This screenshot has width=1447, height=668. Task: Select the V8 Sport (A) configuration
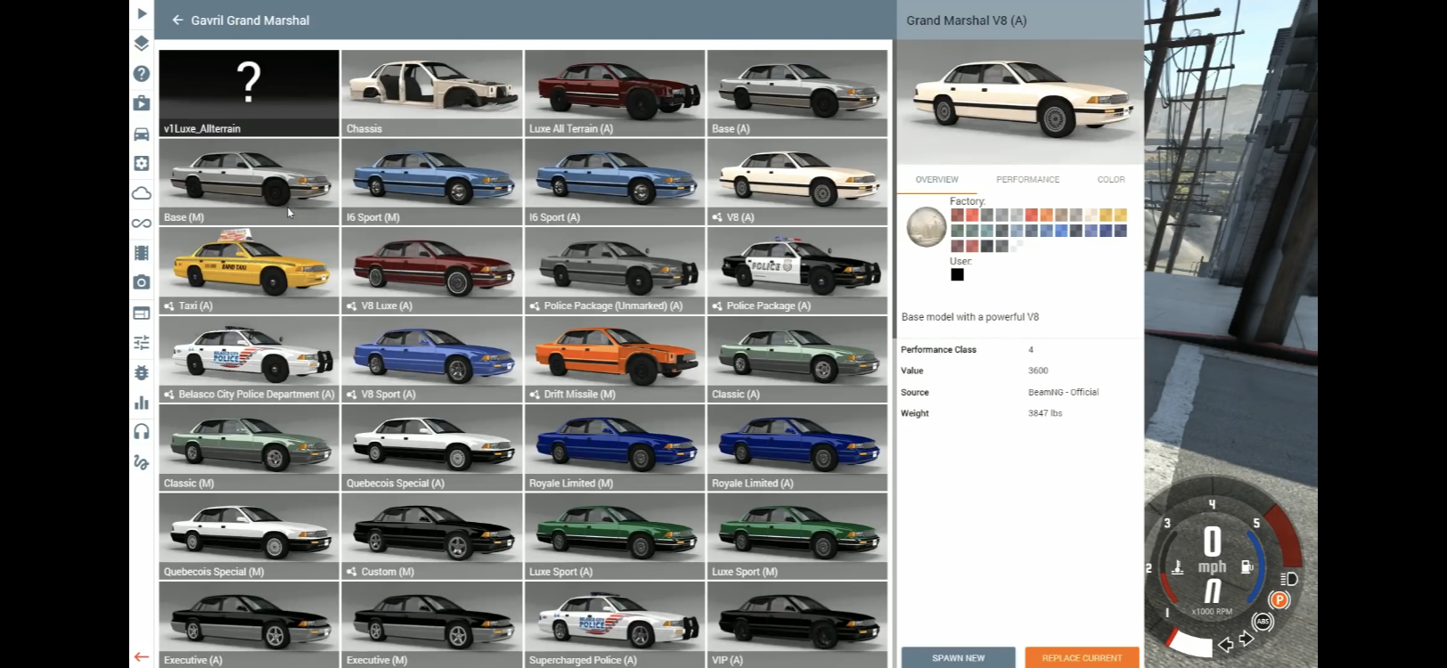[x=431, y=359]
